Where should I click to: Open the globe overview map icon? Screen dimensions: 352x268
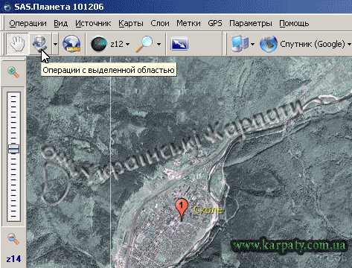71,44
